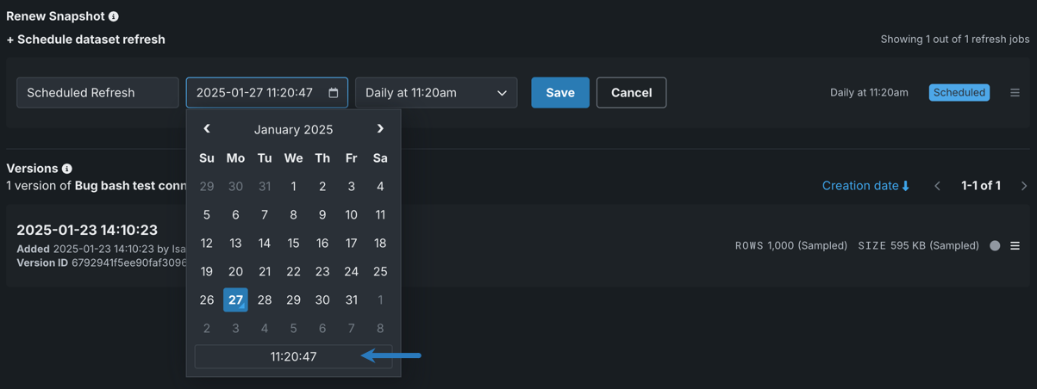This screenshot has height=389, width=1037.
Task: Click the Scheduled Refresh name field
Action: click(97, 93)
